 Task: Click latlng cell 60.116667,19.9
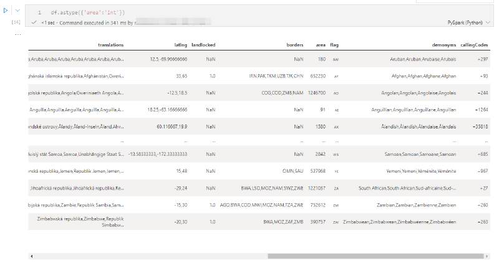pyautogui.click(x=172, y=127)
